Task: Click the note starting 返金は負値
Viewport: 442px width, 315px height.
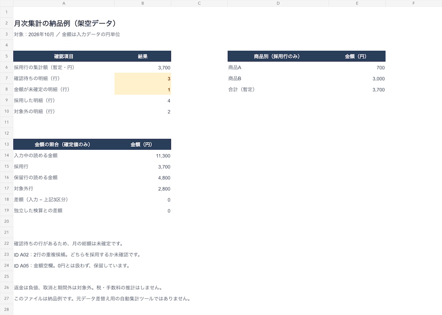Action: pos(88,288)
